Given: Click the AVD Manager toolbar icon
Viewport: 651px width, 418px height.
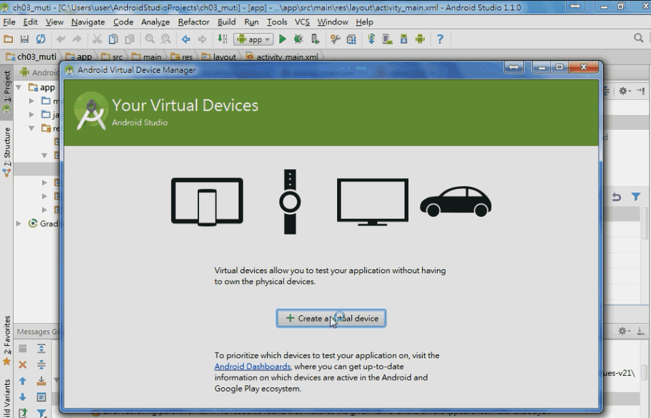Looking at the screenshot, I should point(387,39).
